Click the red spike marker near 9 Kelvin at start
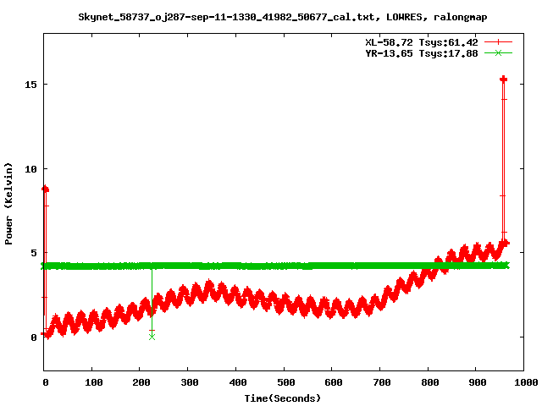542x406 pixels. 45,189
